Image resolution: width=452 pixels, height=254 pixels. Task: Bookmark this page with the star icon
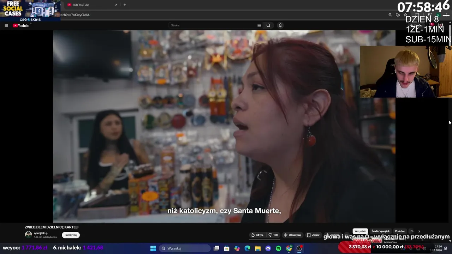pos(405,15)
